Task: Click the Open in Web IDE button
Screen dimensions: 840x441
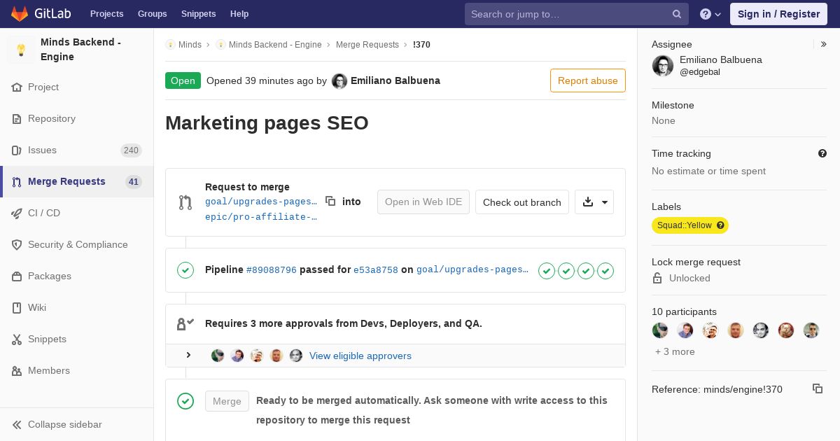Action: [x=423, y=202]
